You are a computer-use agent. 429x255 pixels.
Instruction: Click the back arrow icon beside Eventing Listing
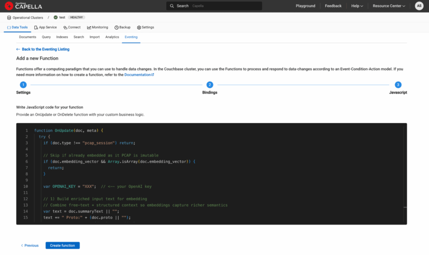[x=18, y=49]
